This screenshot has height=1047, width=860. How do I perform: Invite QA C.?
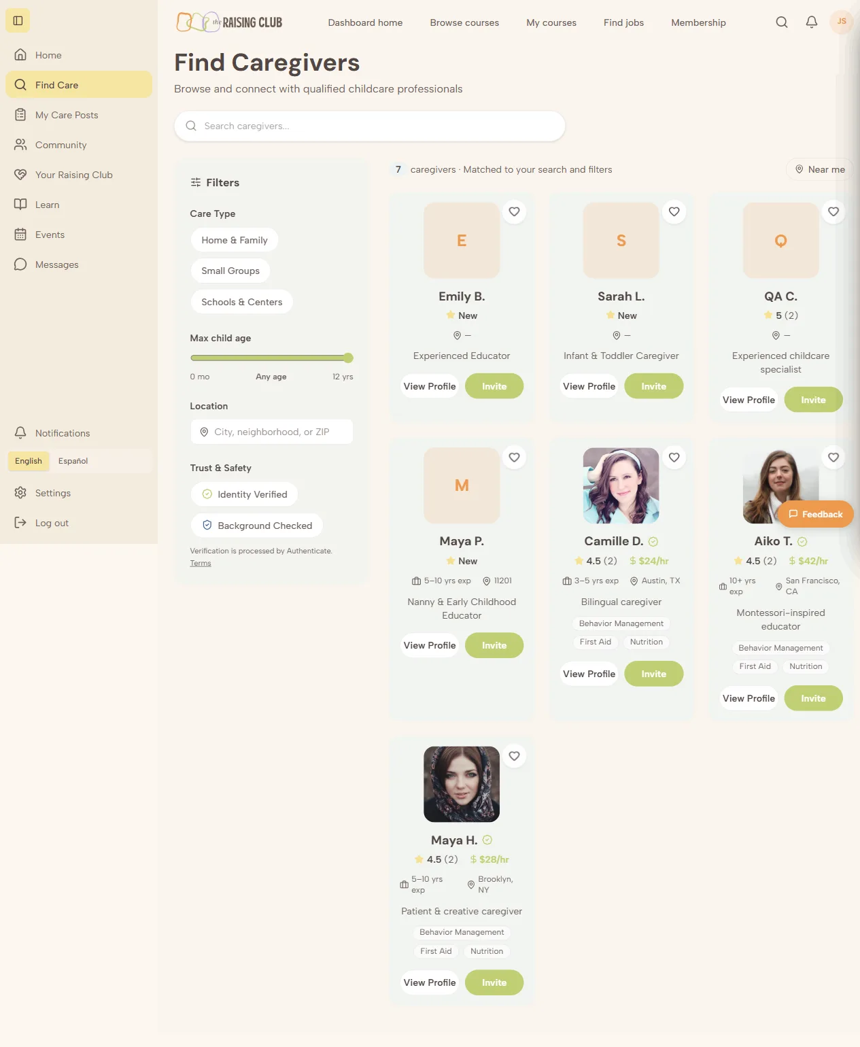click(813, 400)
